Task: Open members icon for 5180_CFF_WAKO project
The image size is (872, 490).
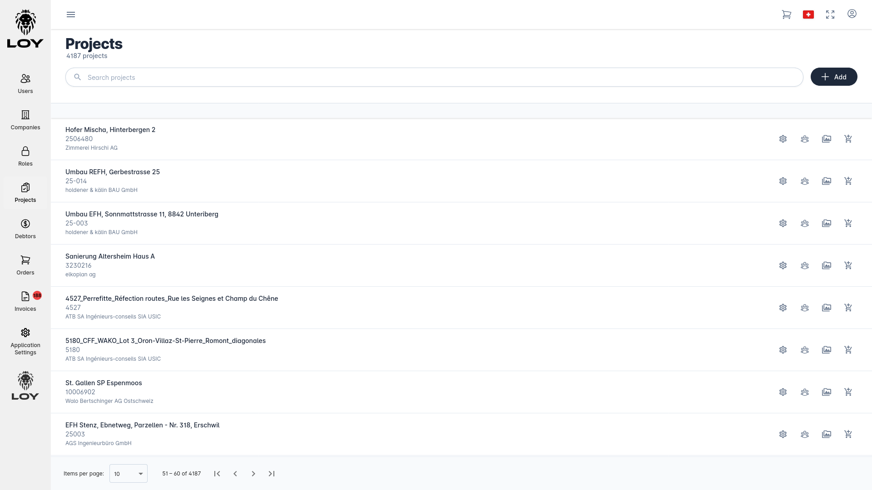Action: tap(805, 350)
